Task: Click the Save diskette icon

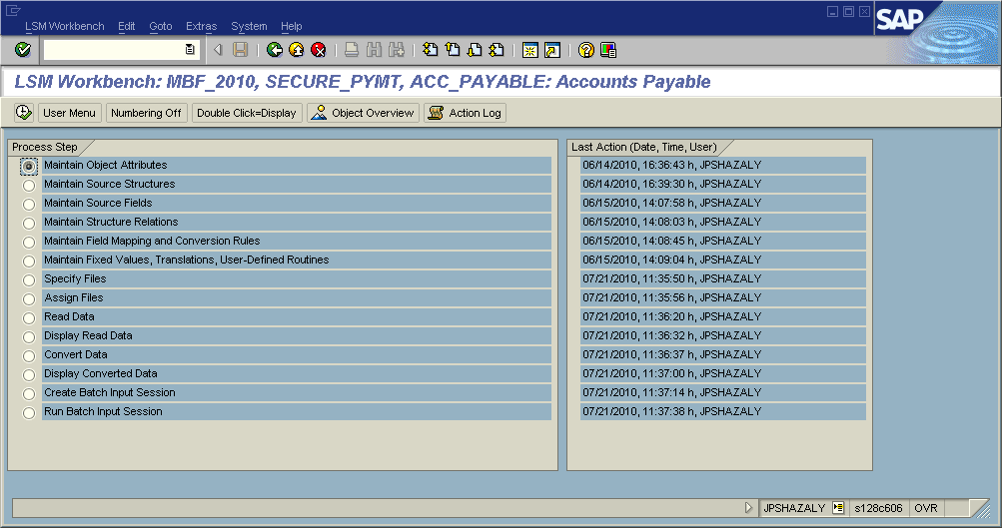Action: pyautogui.click(x=241, y=50)
